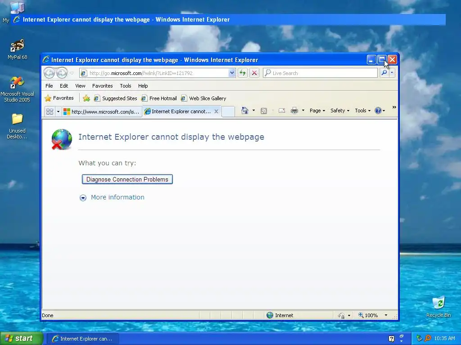The image size is (461, 345).
Task: Close the Internet Explorer cannot tab
Action: (x=216, y=111)
